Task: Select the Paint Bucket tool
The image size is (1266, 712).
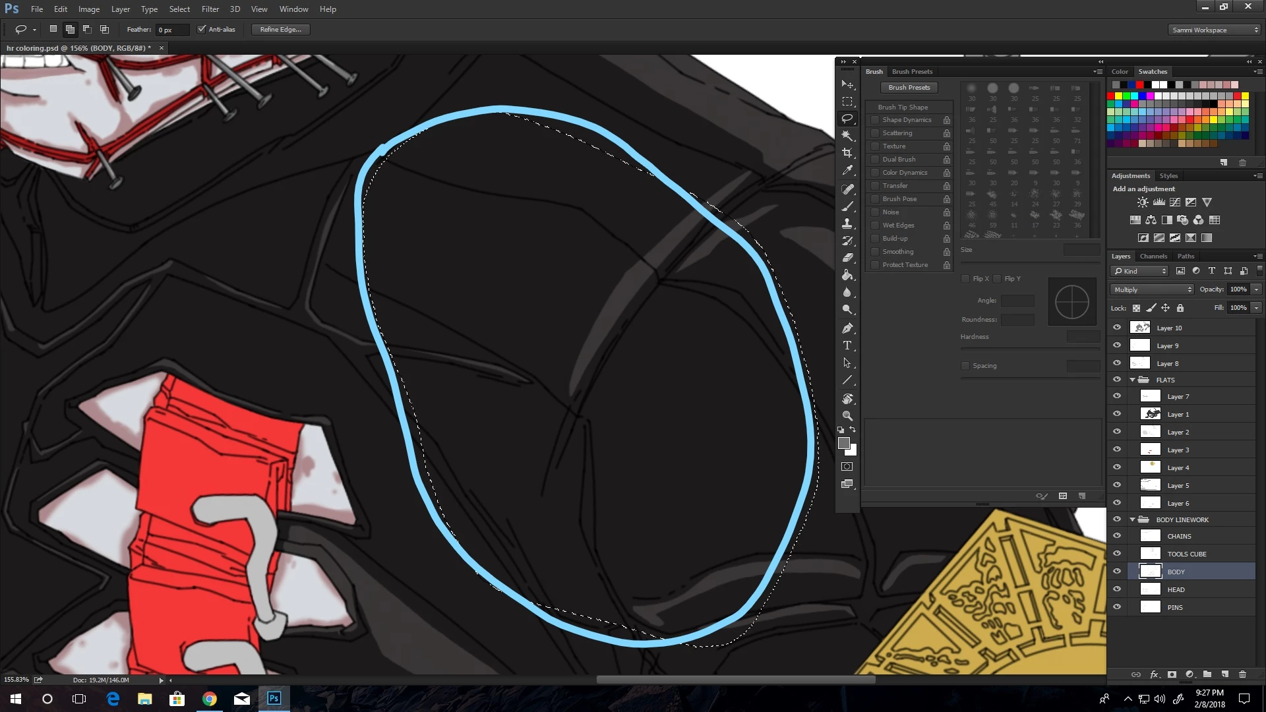Action: click(847, 276)
